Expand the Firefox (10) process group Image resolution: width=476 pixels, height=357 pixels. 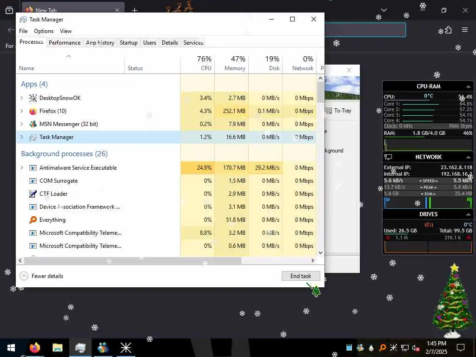tap(21, 111)
